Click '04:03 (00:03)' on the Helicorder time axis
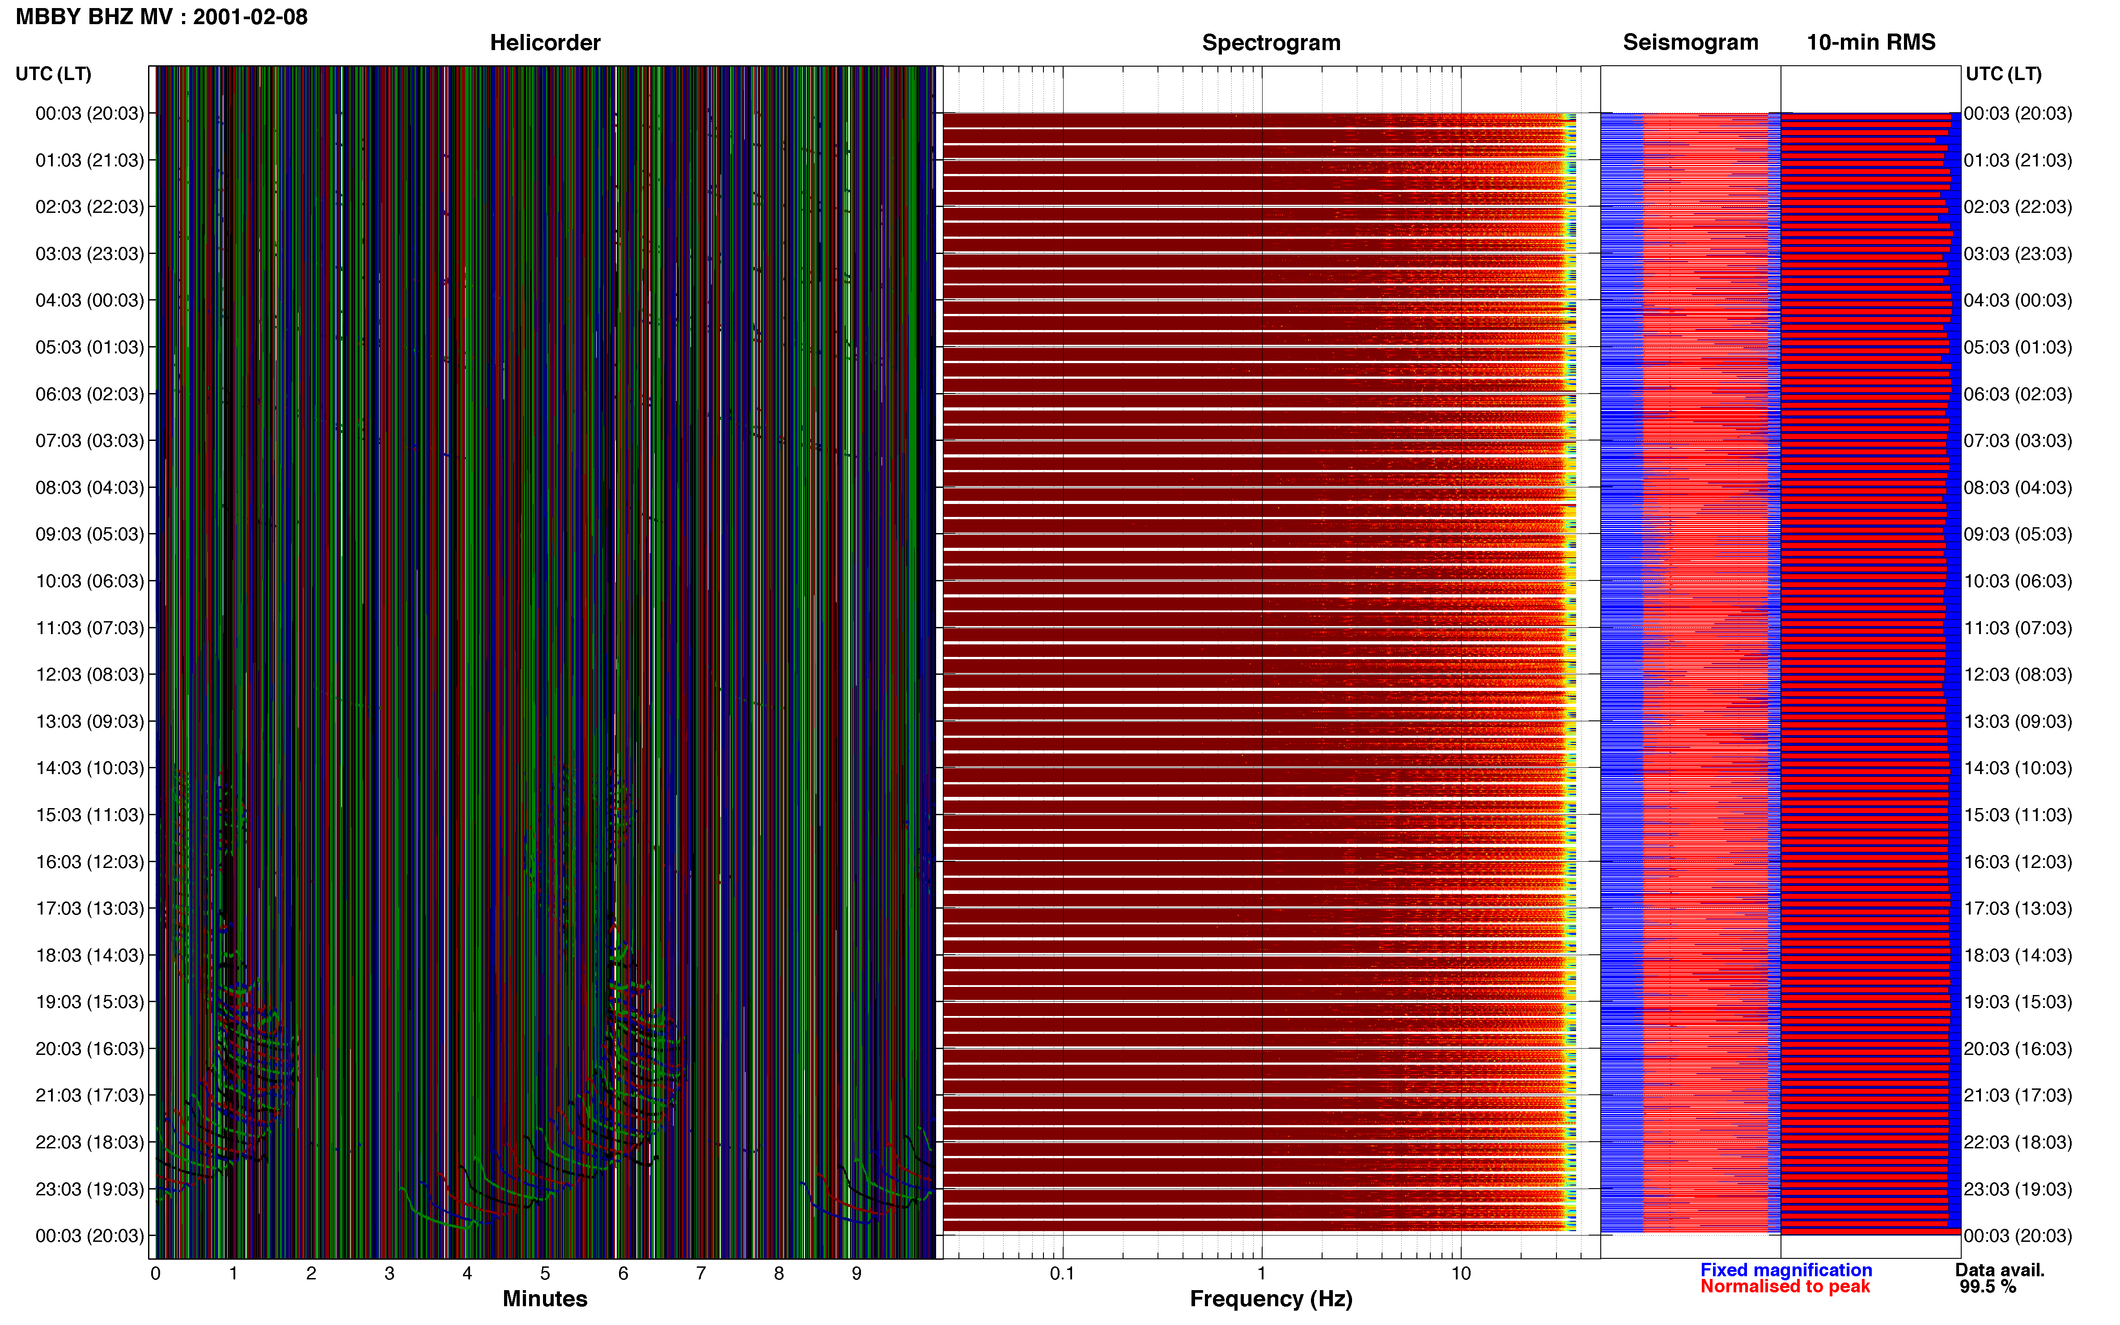Image resolution: width=2120 pixels, height=1325 pixels. tap(89, 301)
